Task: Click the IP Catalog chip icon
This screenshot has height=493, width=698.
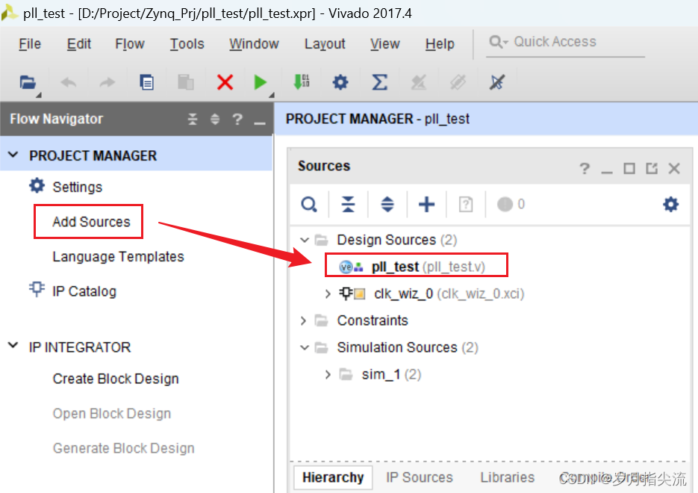Action: [37, 290]
